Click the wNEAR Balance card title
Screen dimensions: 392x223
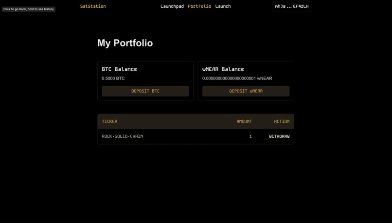click(223, 69)
